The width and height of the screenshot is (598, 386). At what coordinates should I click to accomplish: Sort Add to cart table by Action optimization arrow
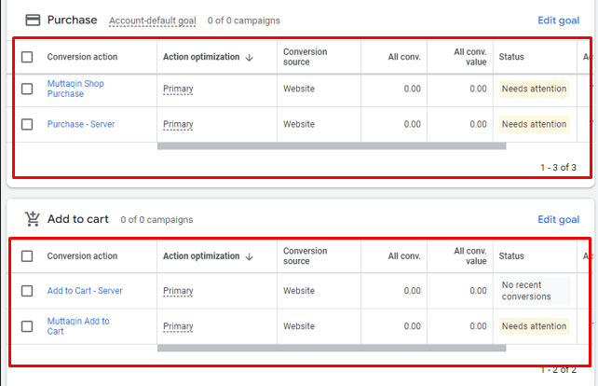249,256
